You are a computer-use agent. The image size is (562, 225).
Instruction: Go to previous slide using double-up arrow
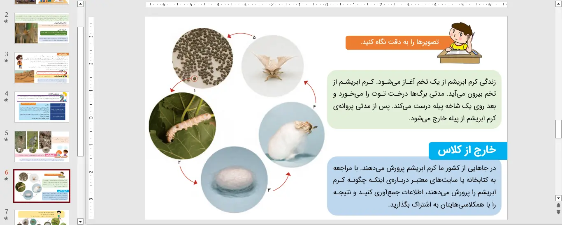pyautogui.click(x=558, y=205)
